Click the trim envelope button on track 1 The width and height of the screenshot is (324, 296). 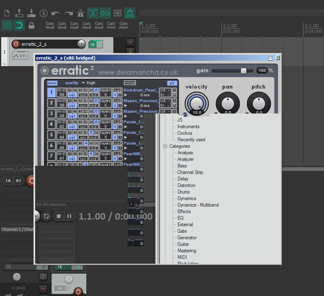pyautogui.click(x=20, y=56)
